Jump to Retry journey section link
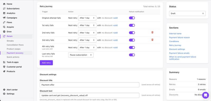The height and width of the screenshot is (101, 211). 175,45
